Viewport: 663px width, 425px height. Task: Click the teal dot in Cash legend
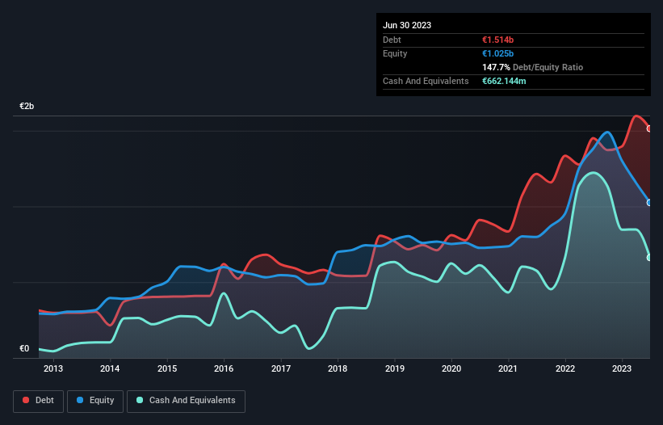pyautogui.click(x=140, y=400)
